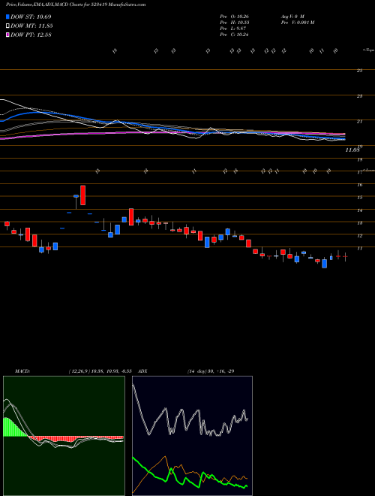375x496 pixels.
Task: Click the 'Pre L: 9.87' low value
Action: pyautogui.click(x=233, y=29)
